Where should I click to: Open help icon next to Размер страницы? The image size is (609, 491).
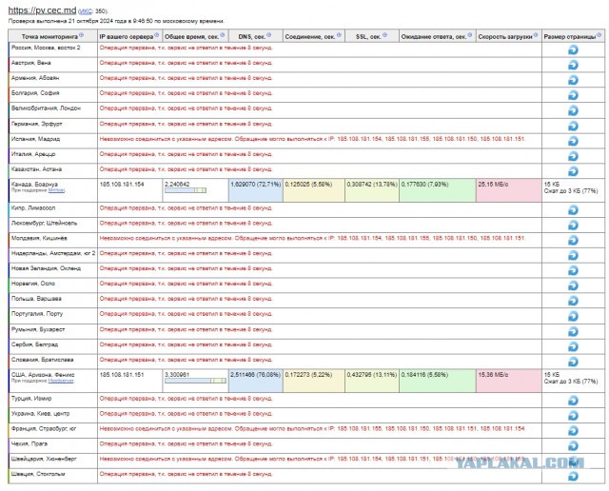pyautogui.click(x=599, y=35)
